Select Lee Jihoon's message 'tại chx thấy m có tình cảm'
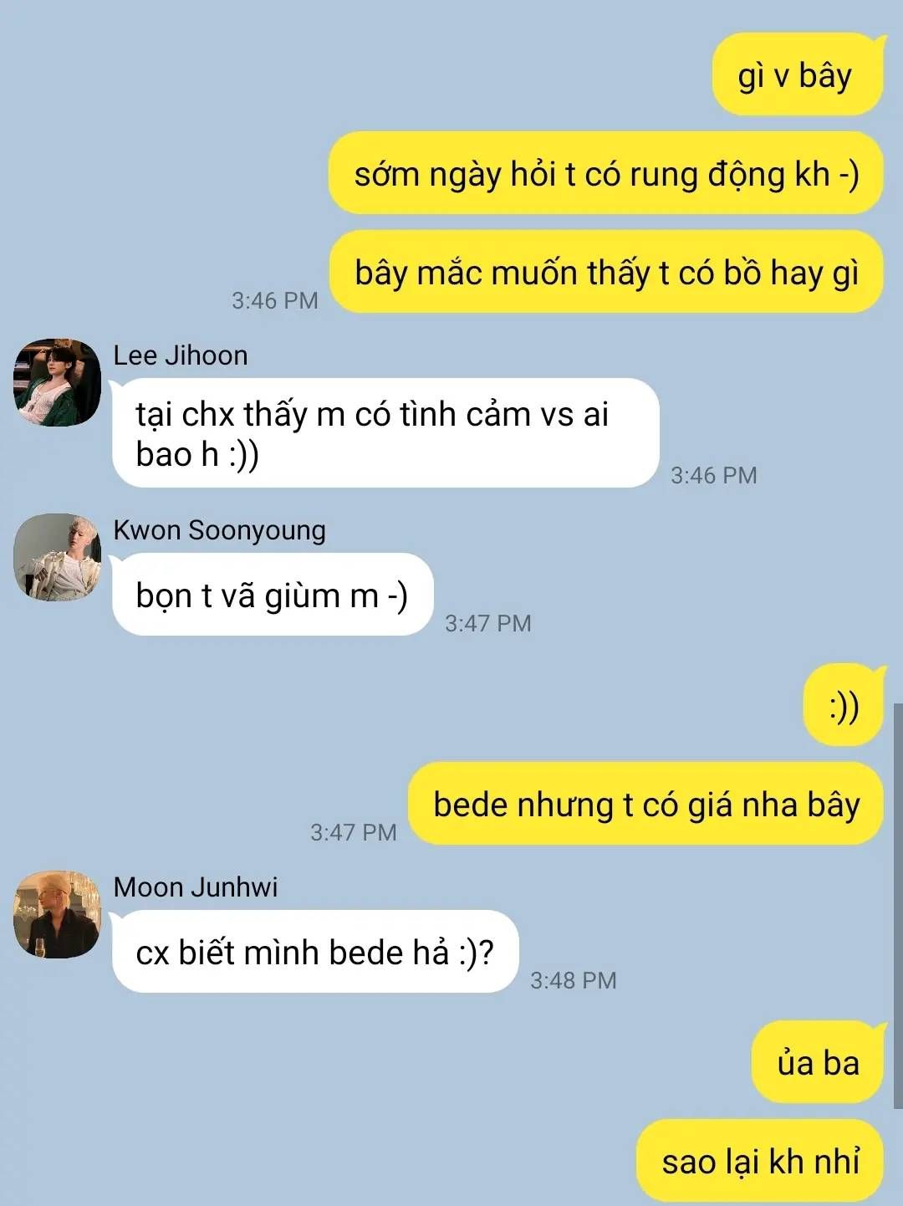The height and width of the screenshot is (1206, 903). (385, 433)
